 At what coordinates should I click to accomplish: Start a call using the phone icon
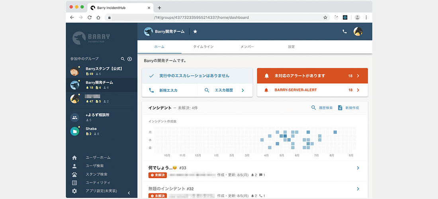344,31
